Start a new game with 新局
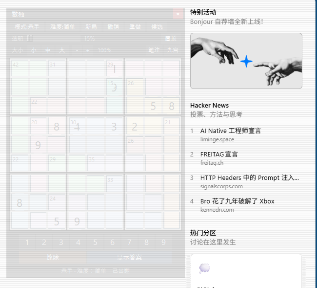317x288 pixels. [x=91, y=26]
